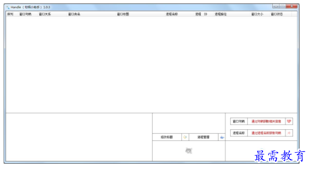This screenshot has height=170, width=309.
Task: Click the blue whale icon next to 进程管理
Action: coord(222,137)
